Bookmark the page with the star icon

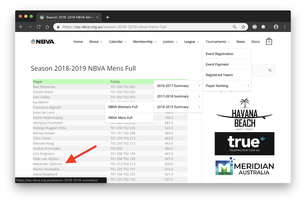pyautogui.click(x=243, y=27)
